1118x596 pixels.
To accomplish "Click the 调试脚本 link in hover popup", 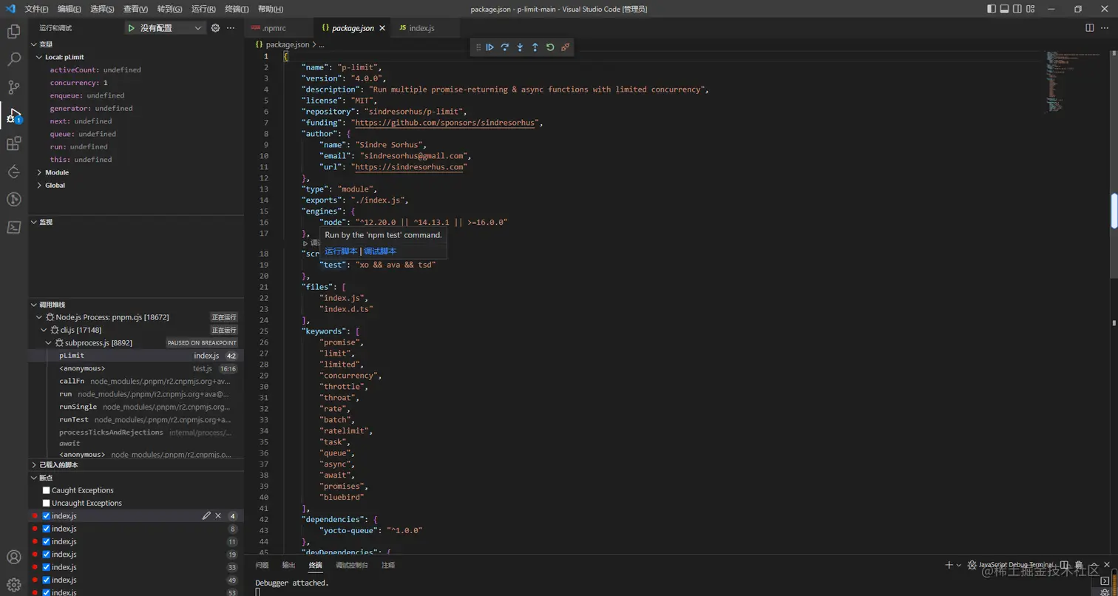I will (380, 251).
